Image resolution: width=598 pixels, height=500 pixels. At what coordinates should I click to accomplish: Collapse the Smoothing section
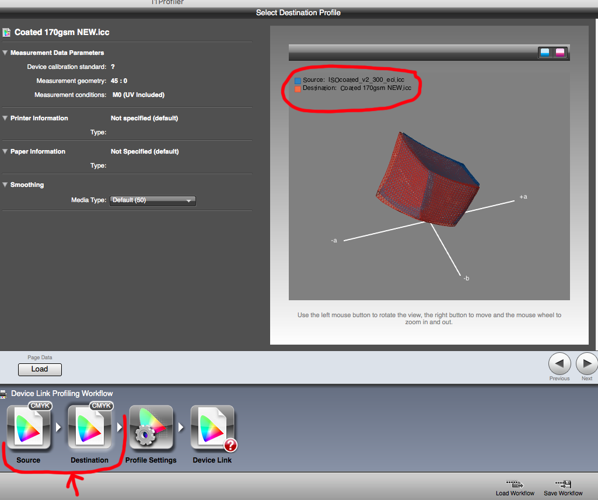tap(5, 185)
